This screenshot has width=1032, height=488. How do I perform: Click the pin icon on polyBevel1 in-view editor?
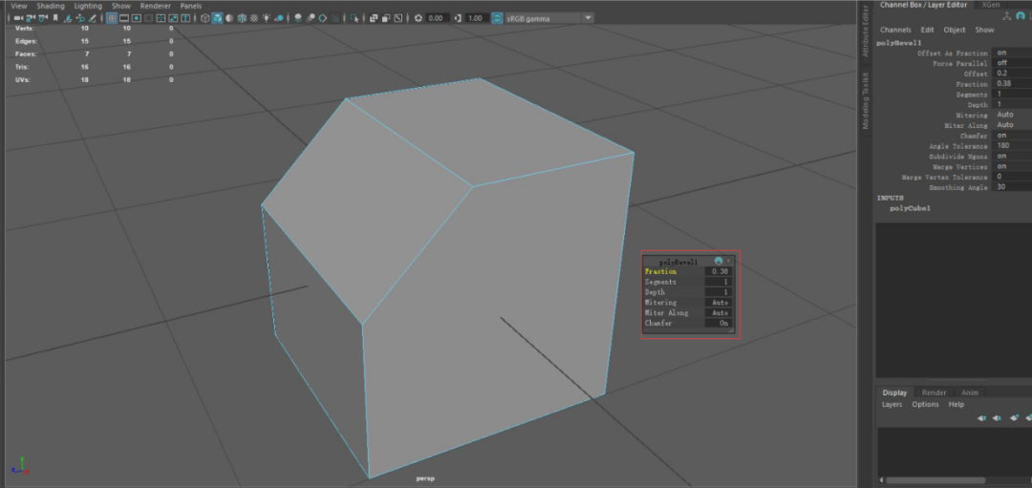[718, 261]
